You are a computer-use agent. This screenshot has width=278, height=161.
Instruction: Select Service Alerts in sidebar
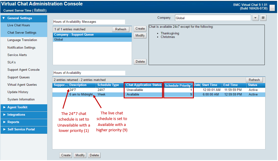coord(17,55)
